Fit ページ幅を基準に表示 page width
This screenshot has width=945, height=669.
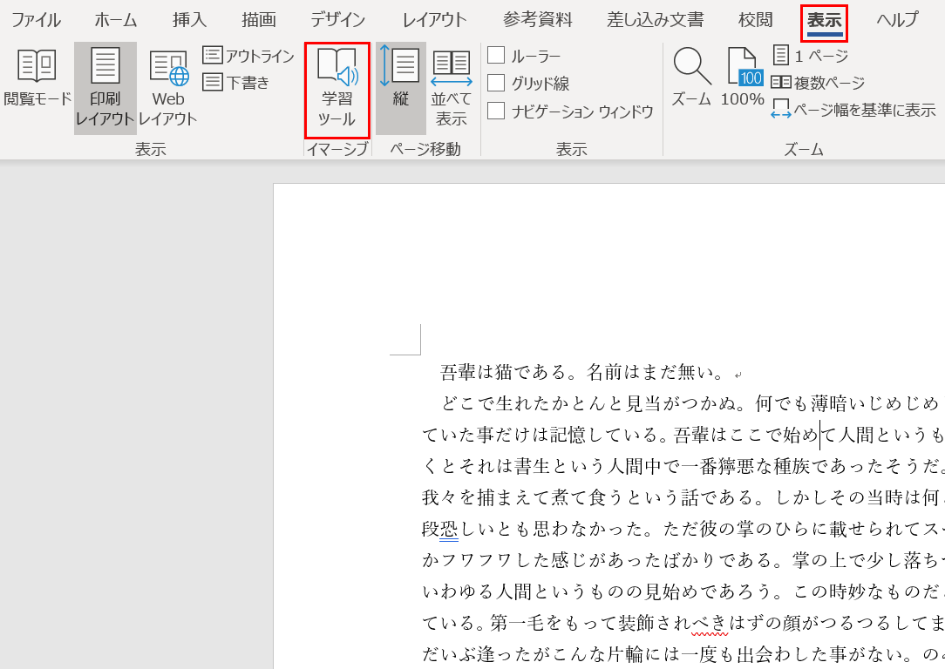point(853,110)
